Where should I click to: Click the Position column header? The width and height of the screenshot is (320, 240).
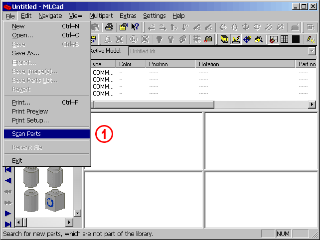point(170,64)
